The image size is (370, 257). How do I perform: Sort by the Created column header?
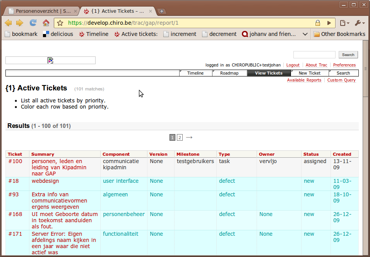click(x=342, y=154)
